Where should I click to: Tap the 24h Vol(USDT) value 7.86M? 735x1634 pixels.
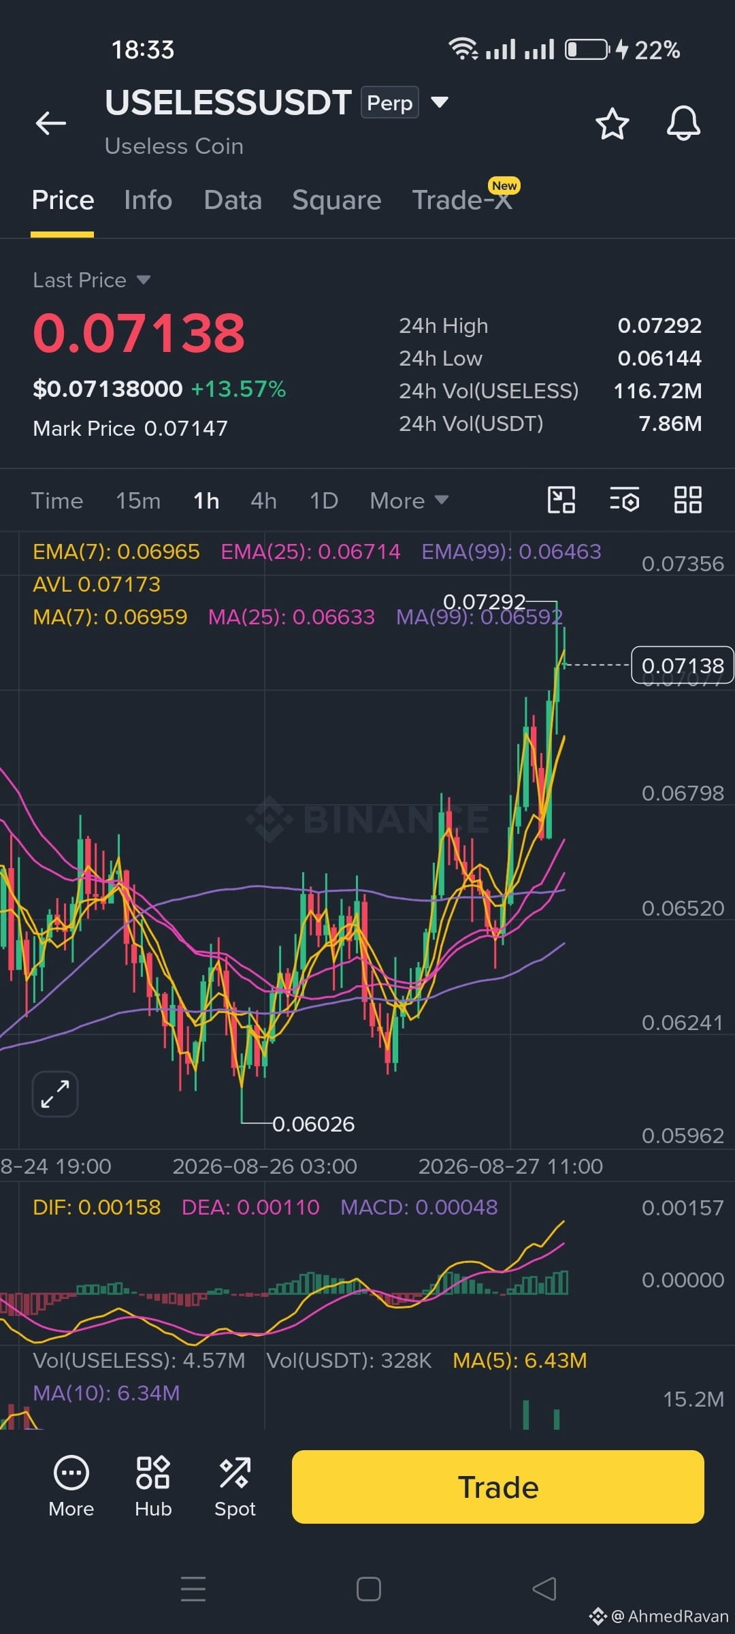tap(670, 423)
